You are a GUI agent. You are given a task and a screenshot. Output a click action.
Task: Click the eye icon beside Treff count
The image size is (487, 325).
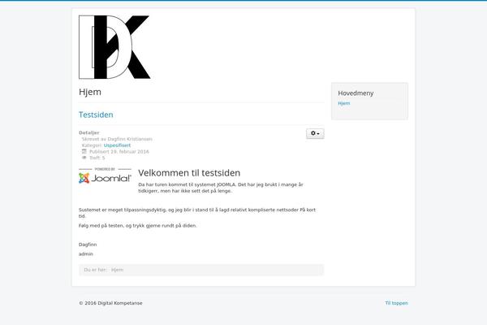(84, 158)
